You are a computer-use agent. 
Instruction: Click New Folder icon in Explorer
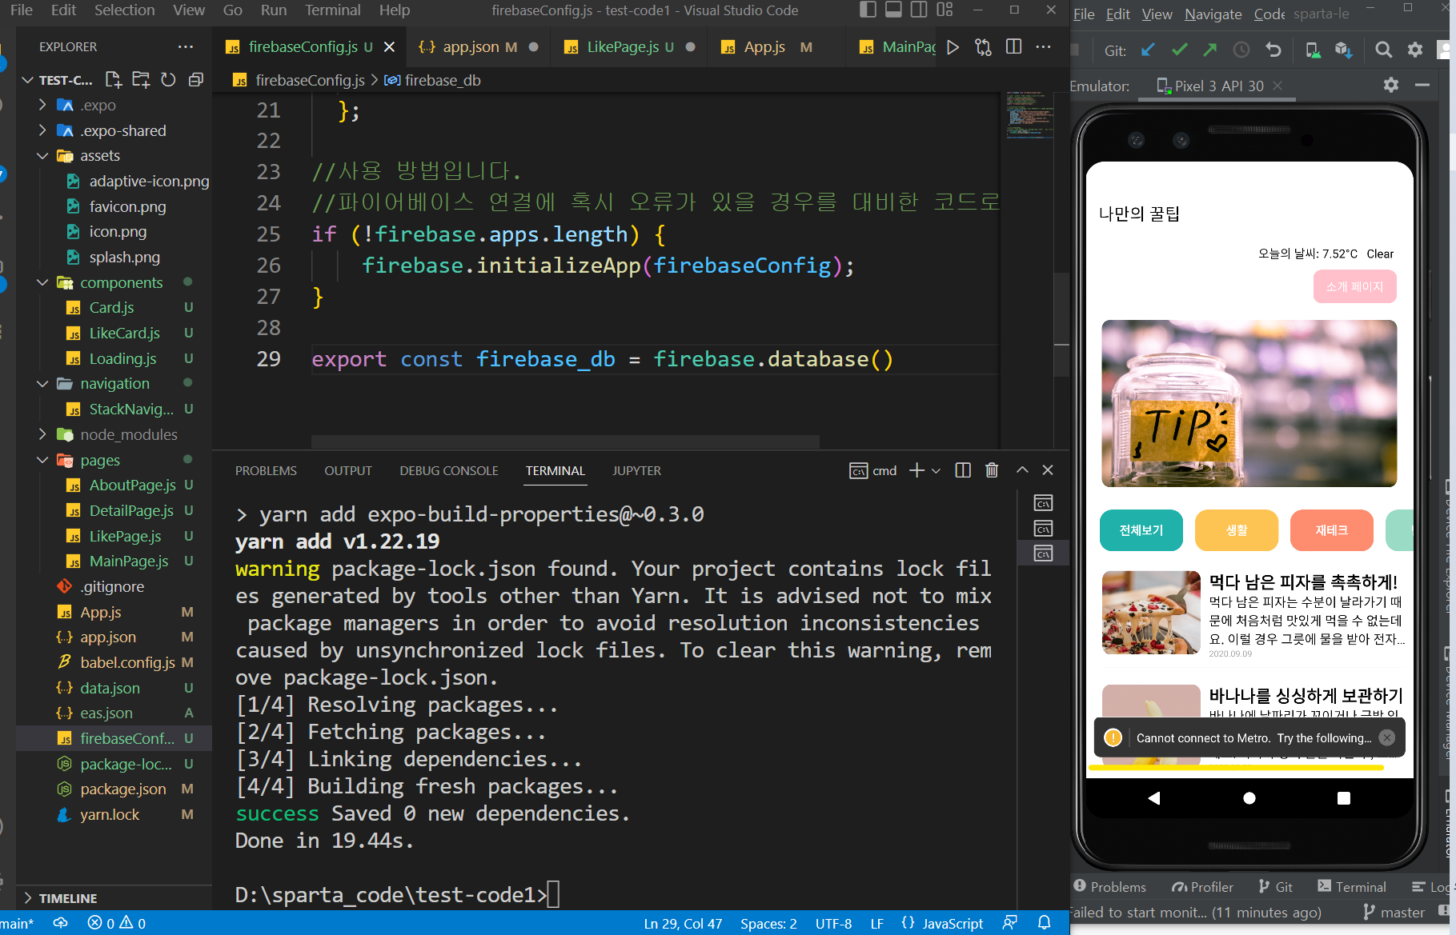coord(141,80)
